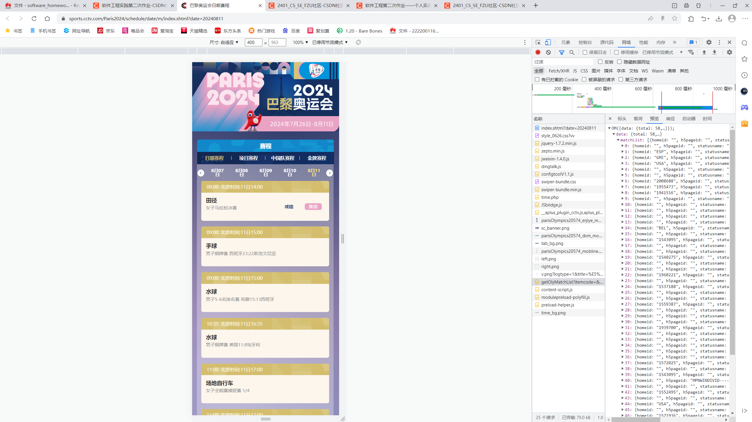Viewport: 752px width, 422px height.
Task: Reload the page
Action: tap(34, 18)
